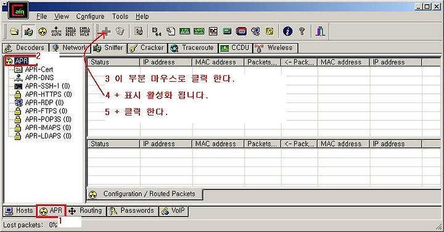Toggle the Start/Stop APR radiation icon

pyautogui.click(x=43, y=31)
